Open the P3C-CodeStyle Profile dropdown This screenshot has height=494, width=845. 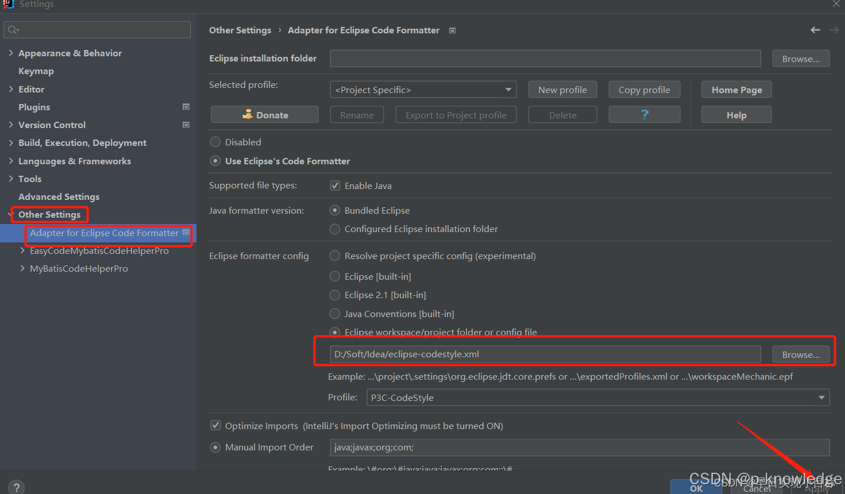tap(598, 397)
